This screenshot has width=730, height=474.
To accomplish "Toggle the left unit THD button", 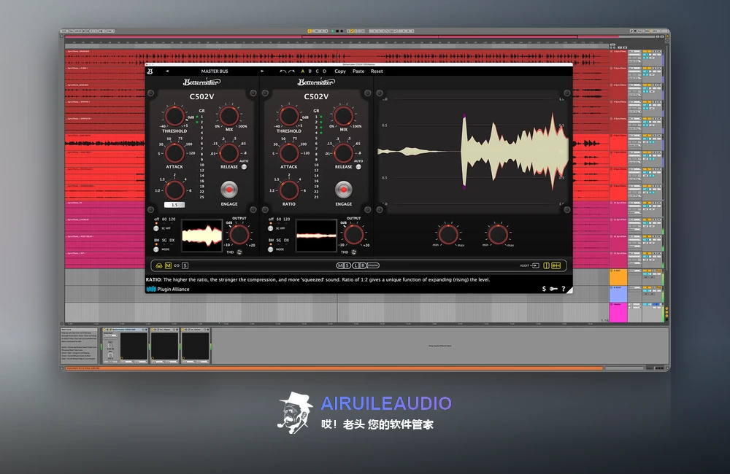I will click(239, 252).
